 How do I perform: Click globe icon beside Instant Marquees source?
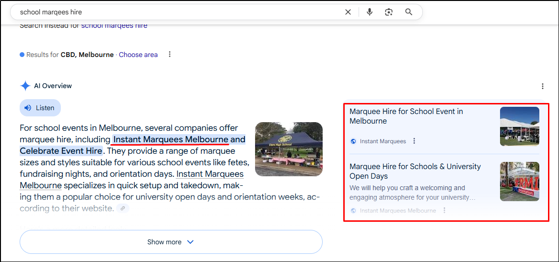353,141
